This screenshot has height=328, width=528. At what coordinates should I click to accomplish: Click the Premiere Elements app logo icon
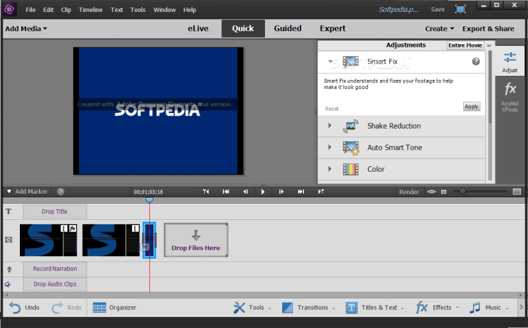pyautogui.click(x=9, y=9)
